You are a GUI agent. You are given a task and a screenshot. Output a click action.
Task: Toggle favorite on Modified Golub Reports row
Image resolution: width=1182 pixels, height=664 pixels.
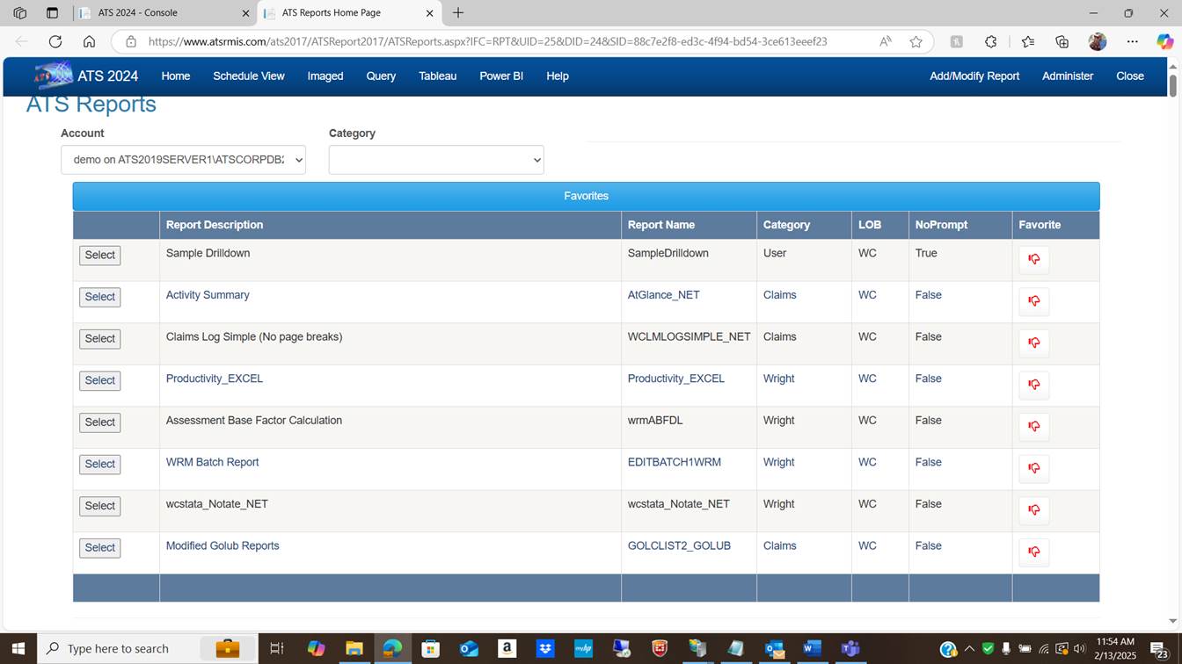pos(1033,552)
